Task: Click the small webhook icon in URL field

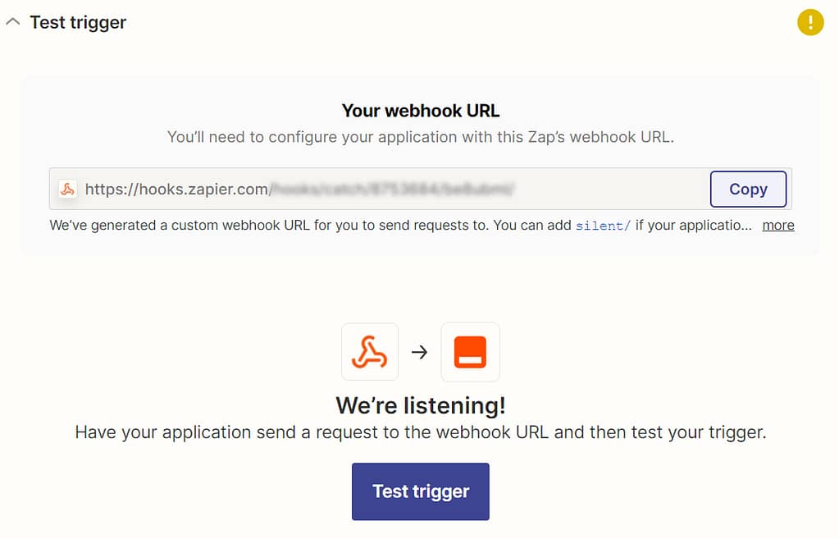Action: [x=68, y=189]
